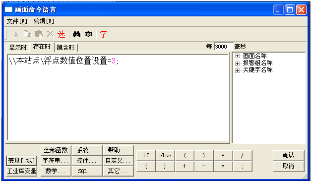This screenshot has width=312, height=182.
Task: Insert multiply * operator button
Action: click(x=223, y=155)
